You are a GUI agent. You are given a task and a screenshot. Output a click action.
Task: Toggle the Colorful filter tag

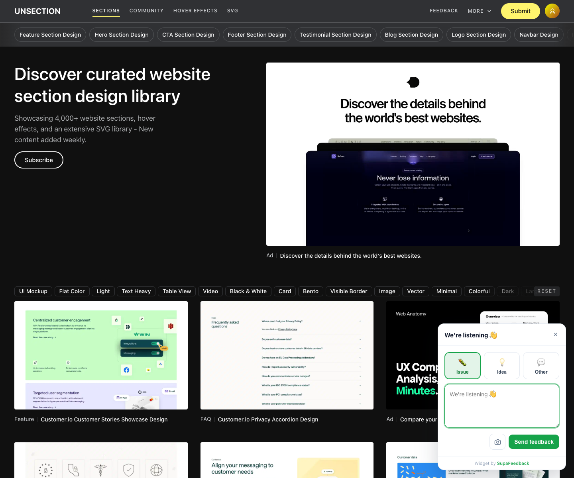click(x=479, y=291)
